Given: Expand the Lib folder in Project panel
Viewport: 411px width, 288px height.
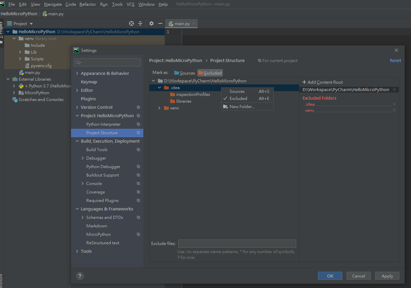Looking at the screenshot, I should click(x=20, y=52).
